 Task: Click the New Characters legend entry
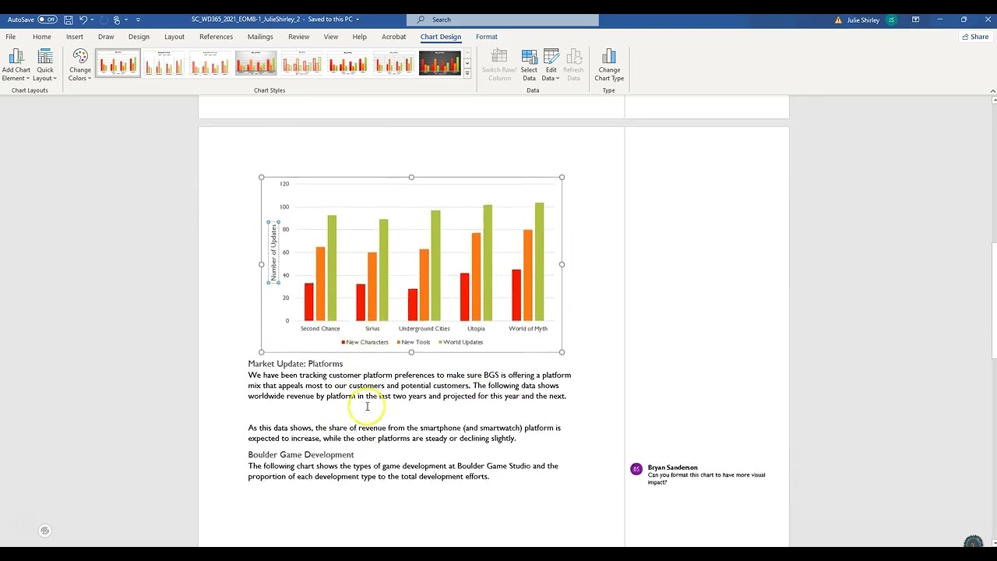[365, 342]
